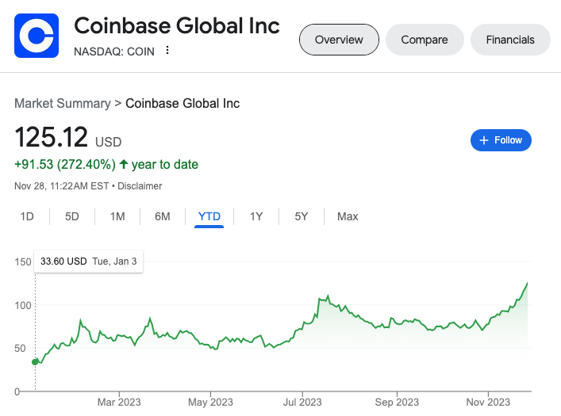Select the 5D time range
This screenshot has width=561, height=416.
click(72, 216)
